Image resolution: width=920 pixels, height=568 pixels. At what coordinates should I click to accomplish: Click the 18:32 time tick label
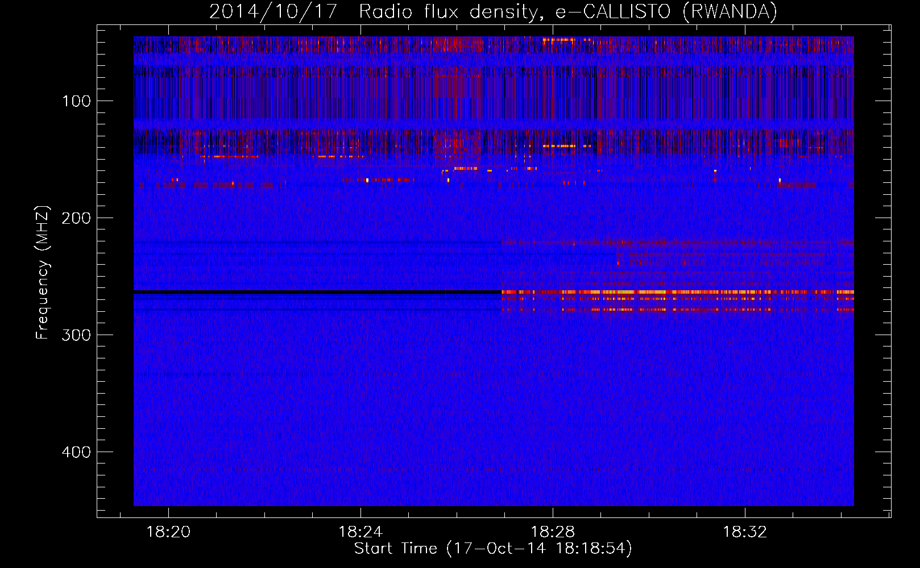745,532
